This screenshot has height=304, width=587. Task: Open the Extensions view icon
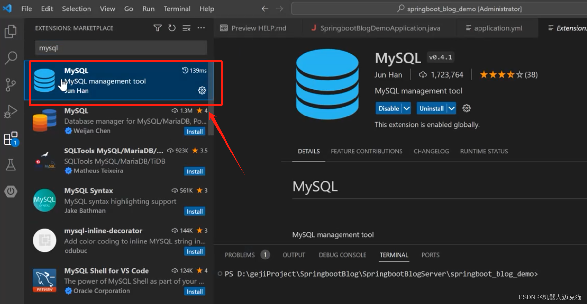point(10,138)
